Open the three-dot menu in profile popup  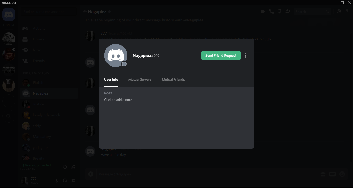pyautogui.click(x=246, y=55)
